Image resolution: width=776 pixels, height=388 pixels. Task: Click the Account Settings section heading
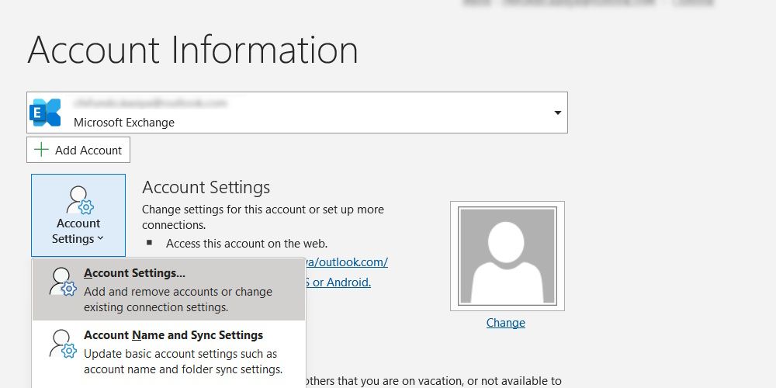(x=206, y=187)
